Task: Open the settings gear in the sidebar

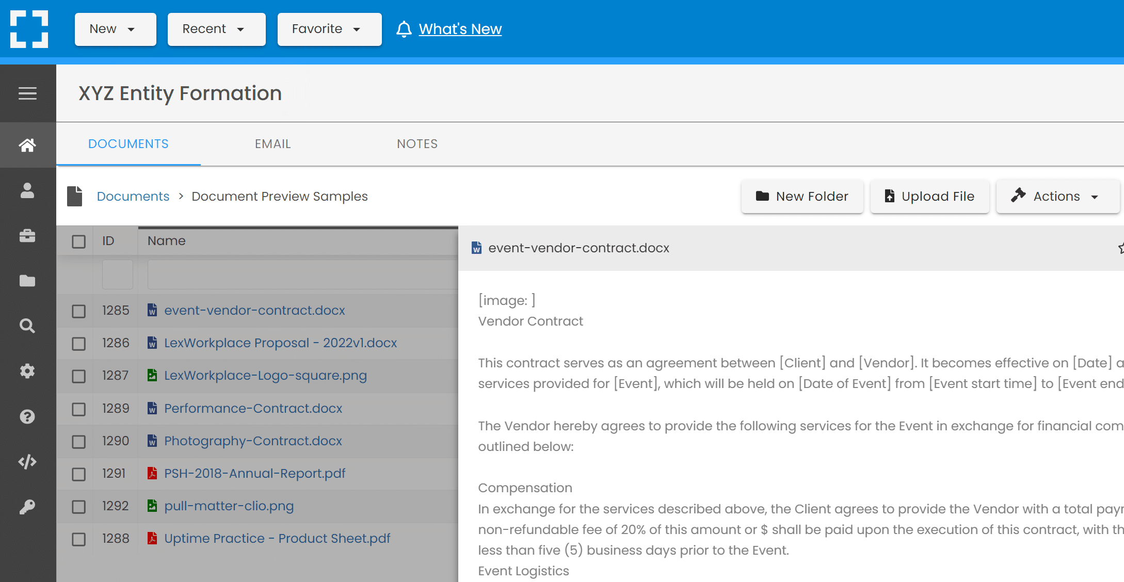Action: [x=27, y=371]
